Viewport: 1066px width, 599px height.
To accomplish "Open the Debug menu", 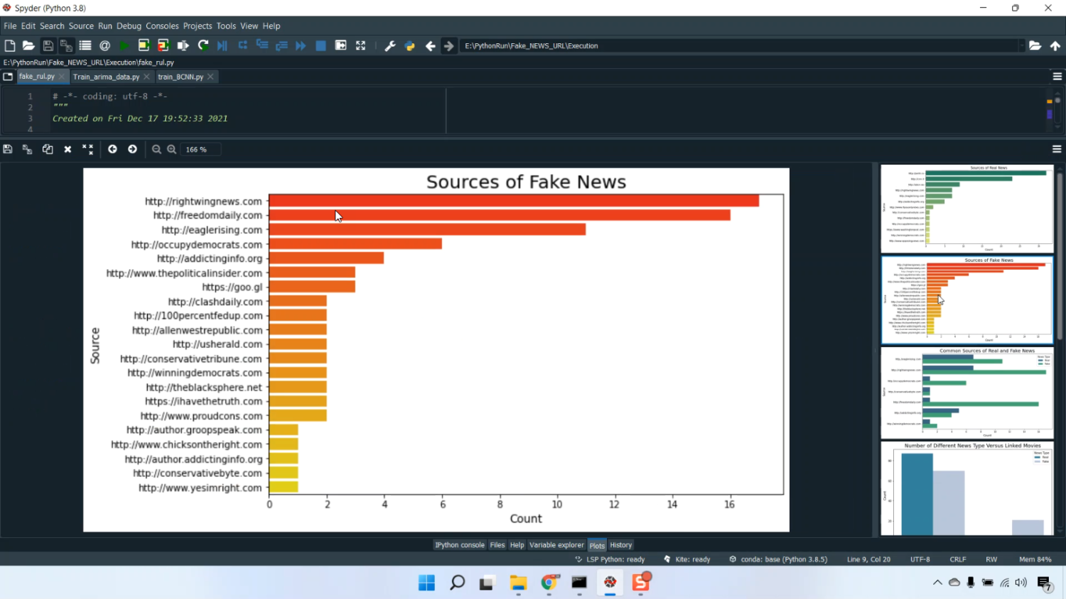I will pyautogui.click(x=129, y=26).
